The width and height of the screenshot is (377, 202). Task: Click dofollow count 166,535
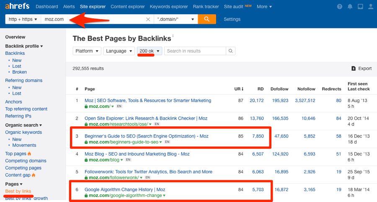pyautogui.click(x=280, y=118)
